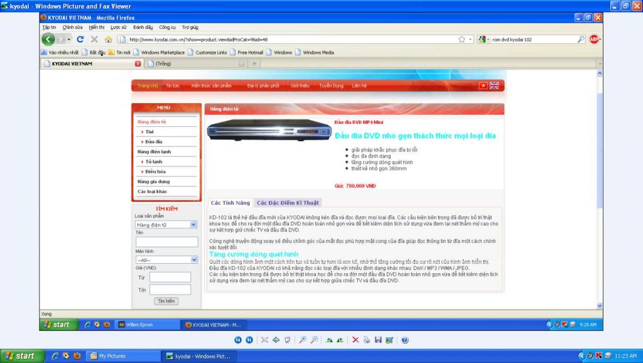Click the Best Fit icon in viewer toolbar
643x363 pixels.
(264, 340)
